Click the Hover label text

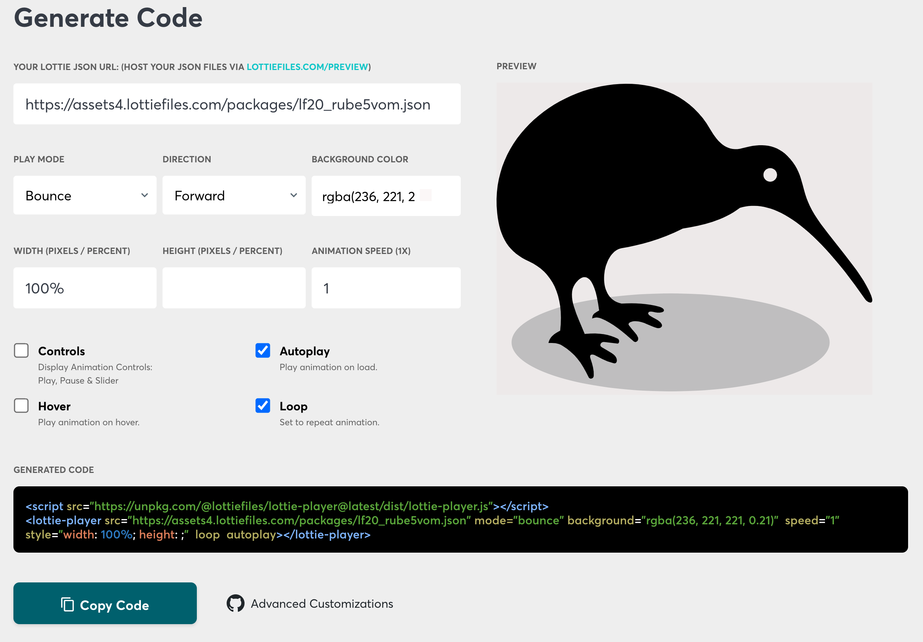pos(54,407)
